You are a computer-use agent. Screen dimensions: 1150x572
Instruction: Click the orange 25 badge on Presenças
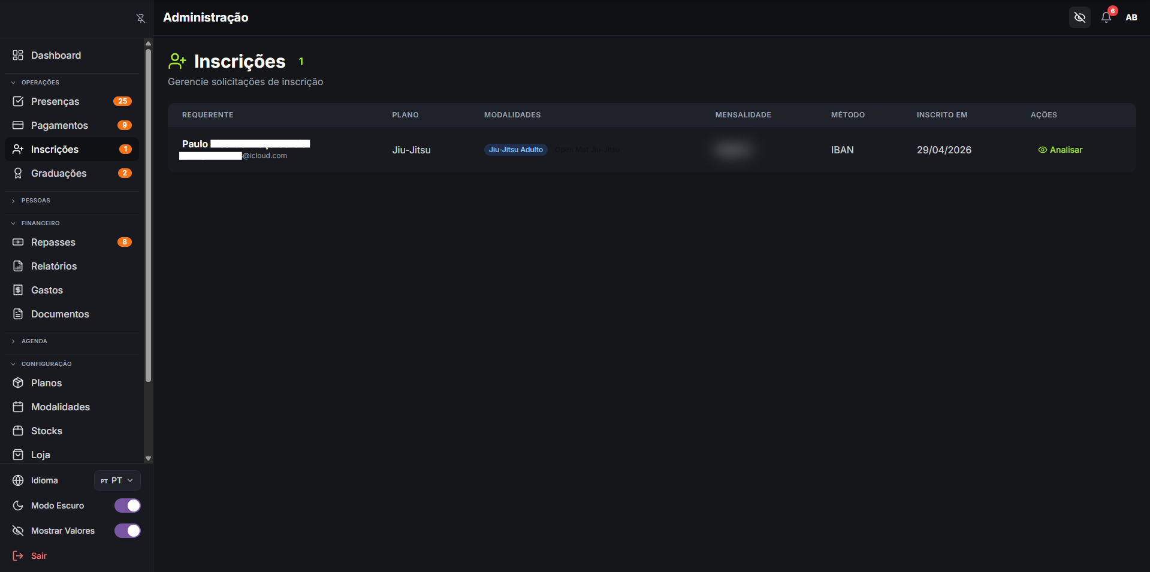pyautogui.click(x=122, y=101)
